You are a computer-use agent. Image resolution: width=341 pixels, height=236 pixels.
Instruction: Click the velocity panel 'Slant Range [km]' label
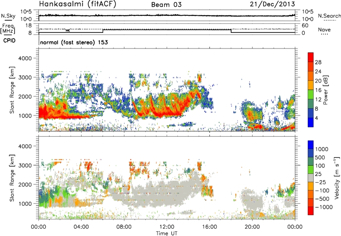(x=12, y=178)
